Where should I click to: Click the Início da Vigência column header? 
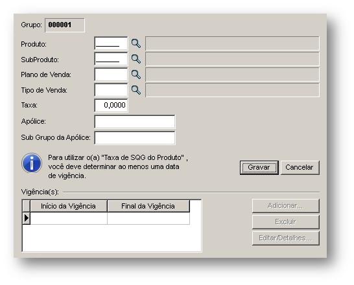click(x=69, y=206)
